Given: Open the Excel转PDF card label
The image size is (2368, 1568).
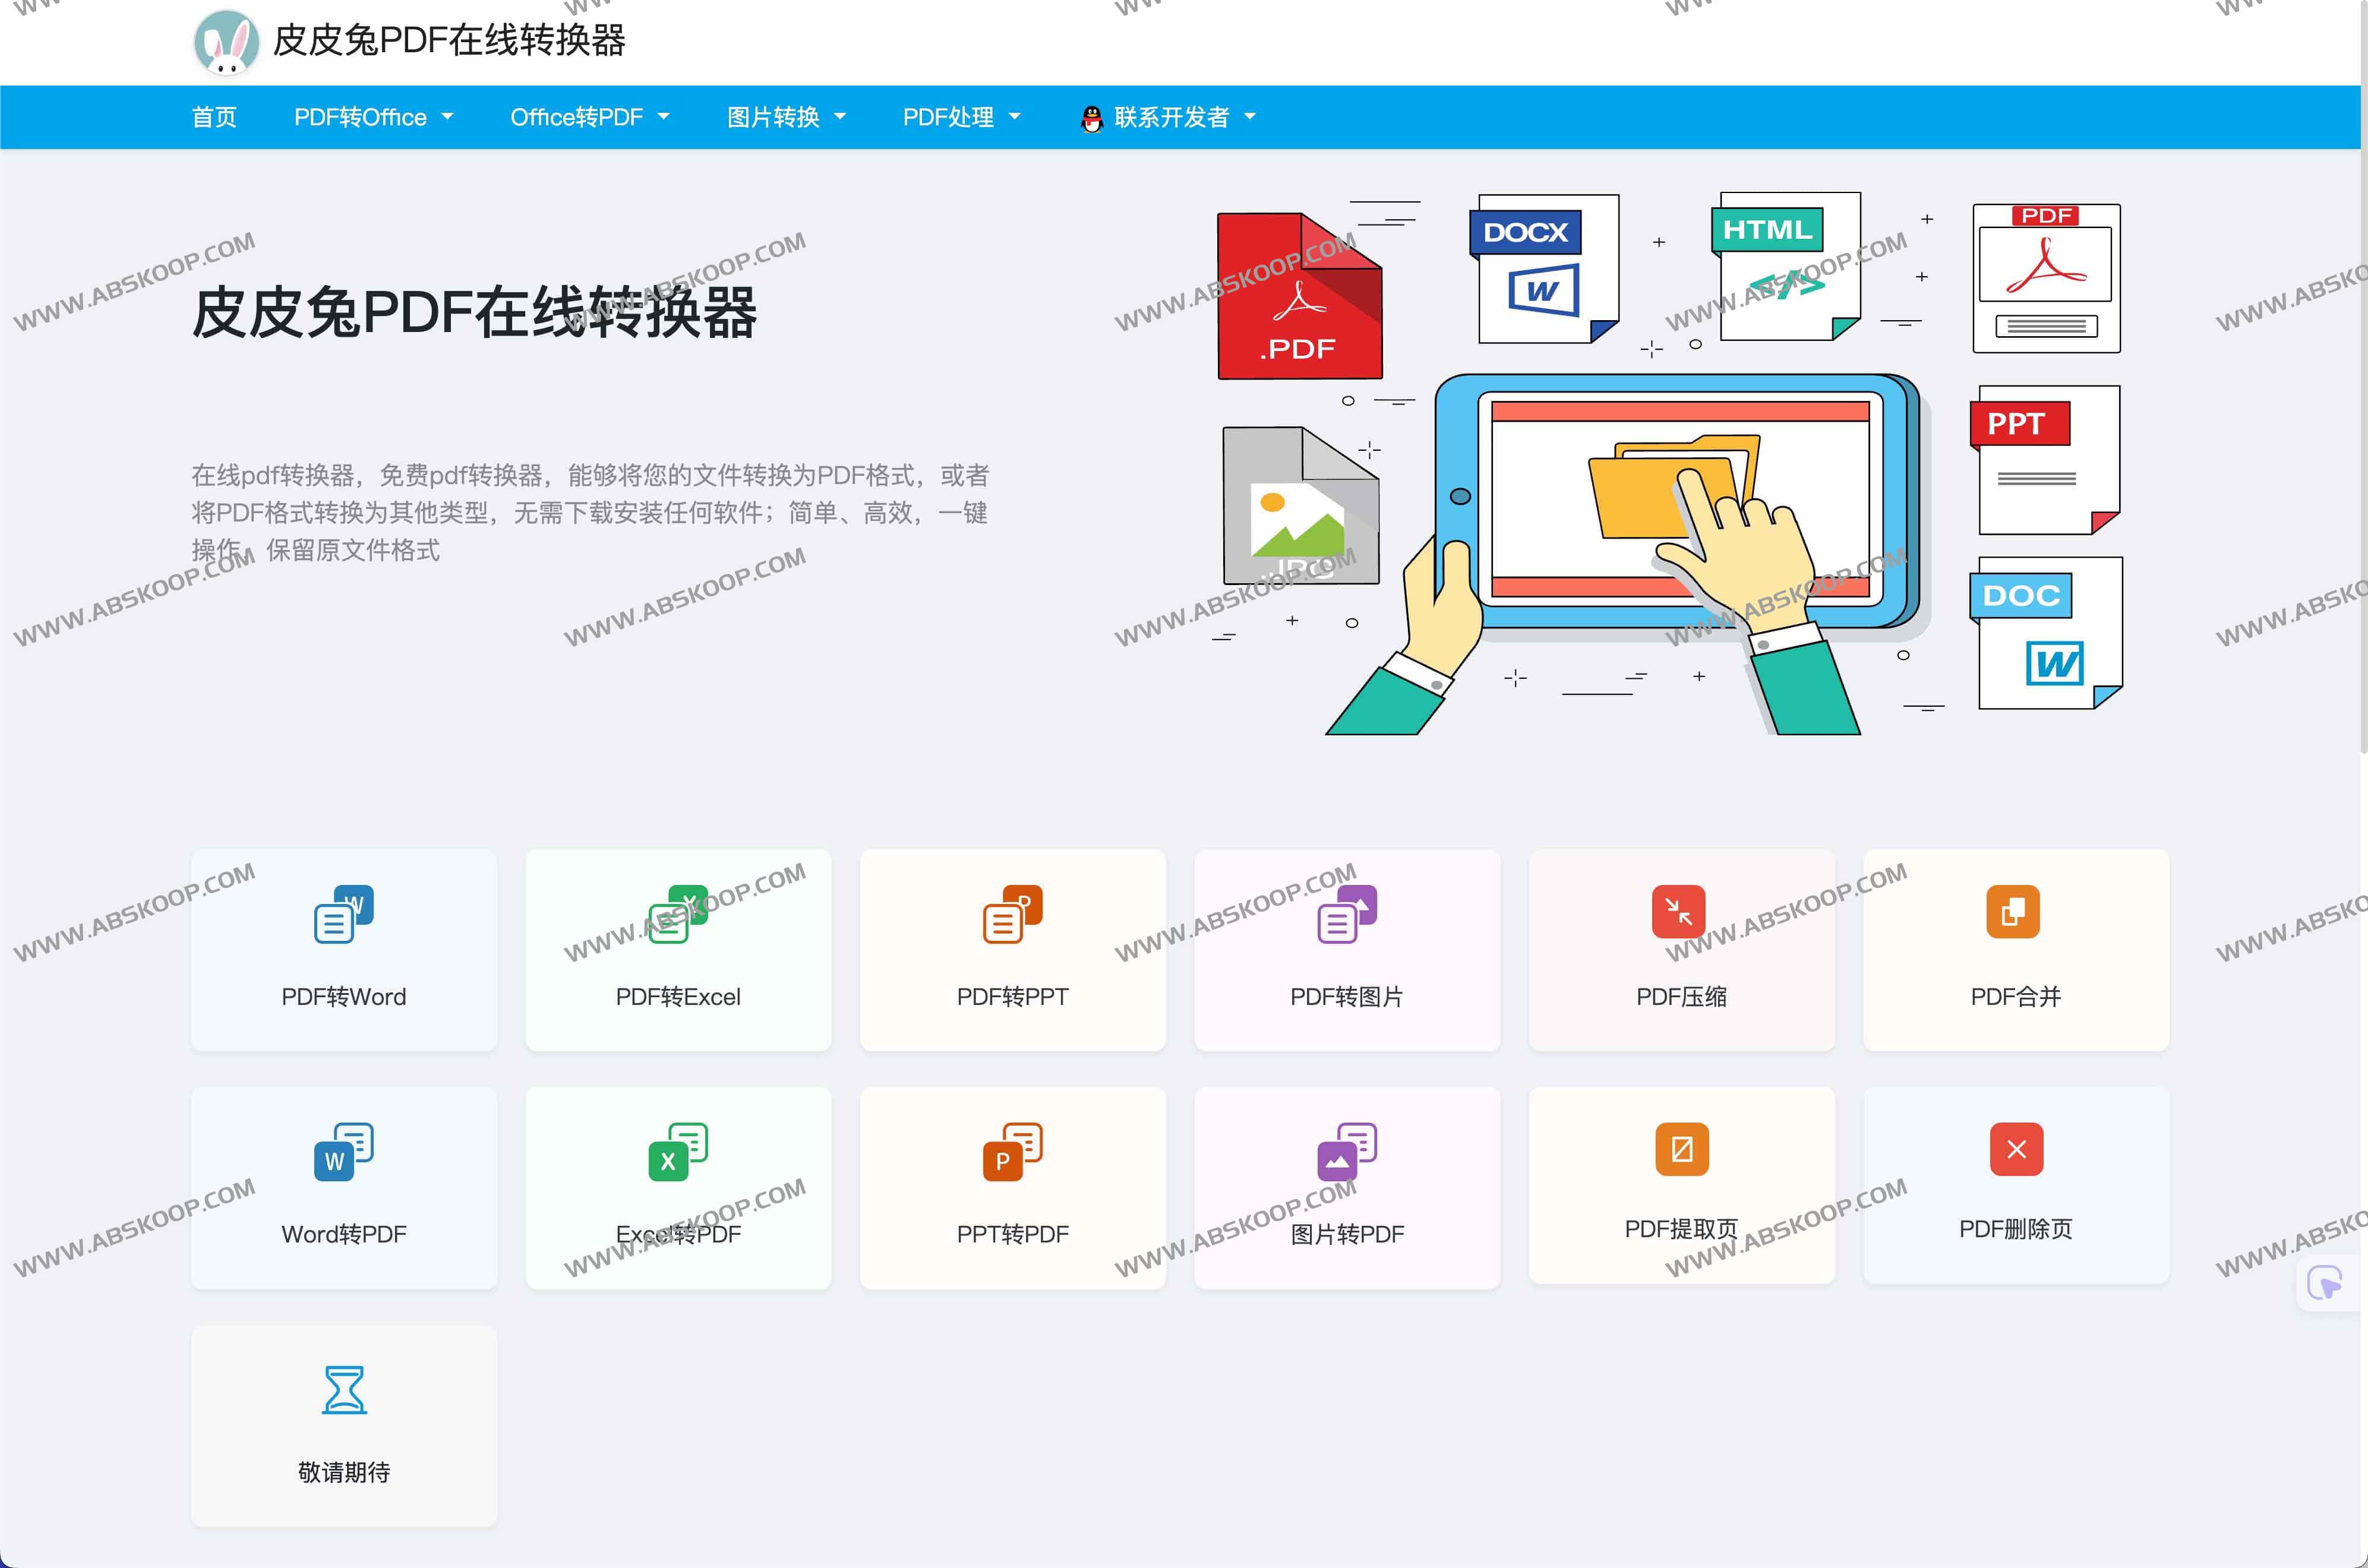Looking at the screenshot, I should [678, 1234].
